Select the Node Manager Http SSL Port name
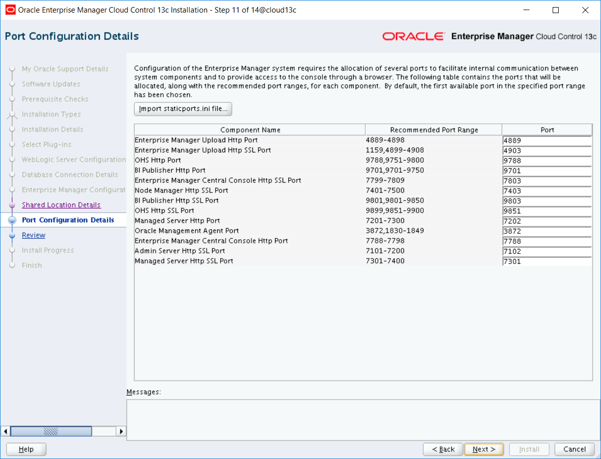Image resolution: width=601 pixels, height=459 pixels. 182,190
